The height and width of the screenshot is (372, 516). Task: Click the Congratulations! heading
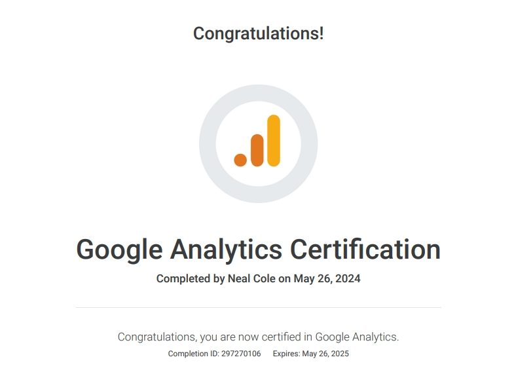(259, 33)
